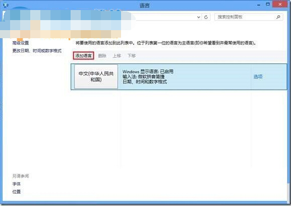Click the 添加语言 (Add language) button
291x206 pixels.
click(84, 56)
